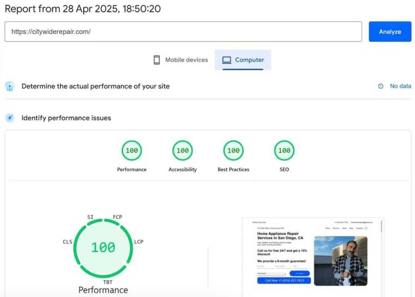Click the Accessibility label under gauge
This screenshot has width=415, height=297.
click(182, 169)
